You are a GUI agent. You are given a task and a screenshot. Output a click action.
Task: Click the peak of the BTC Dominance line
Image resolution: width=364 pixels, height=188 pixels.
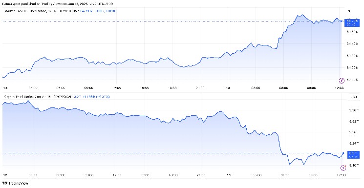[x=302, y=15]
